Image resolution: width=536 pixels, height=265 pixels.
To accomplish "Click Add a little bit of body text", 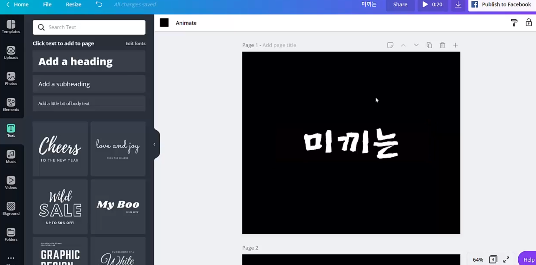I will click(x=89, y=103).
